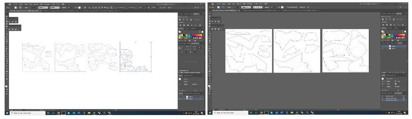Switch to Pathfinder tab in left window panel
The image size is (412, 119).
[196, 14]
